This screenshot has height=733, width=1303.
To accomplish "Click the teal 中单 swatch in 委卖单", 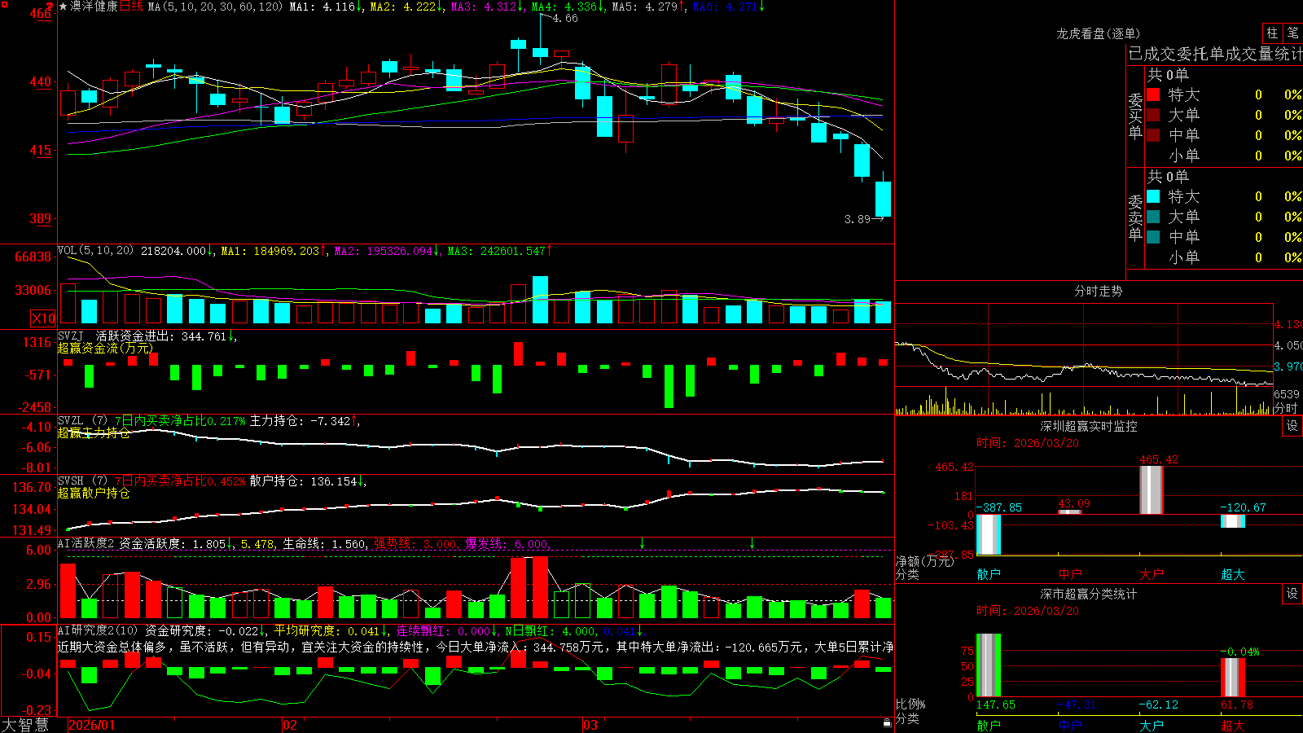I will tap(1153, 237).
